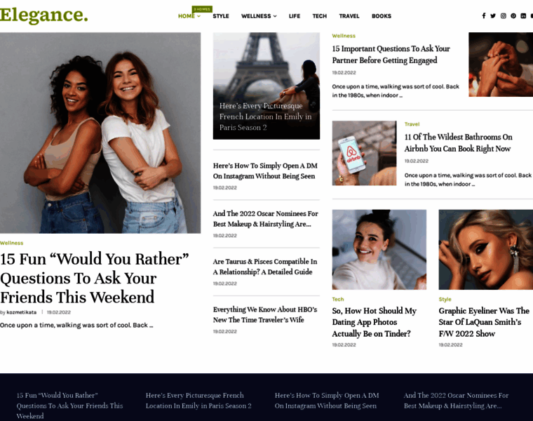Go to the Books menu item
533x421 pixels.
(382, 16)
